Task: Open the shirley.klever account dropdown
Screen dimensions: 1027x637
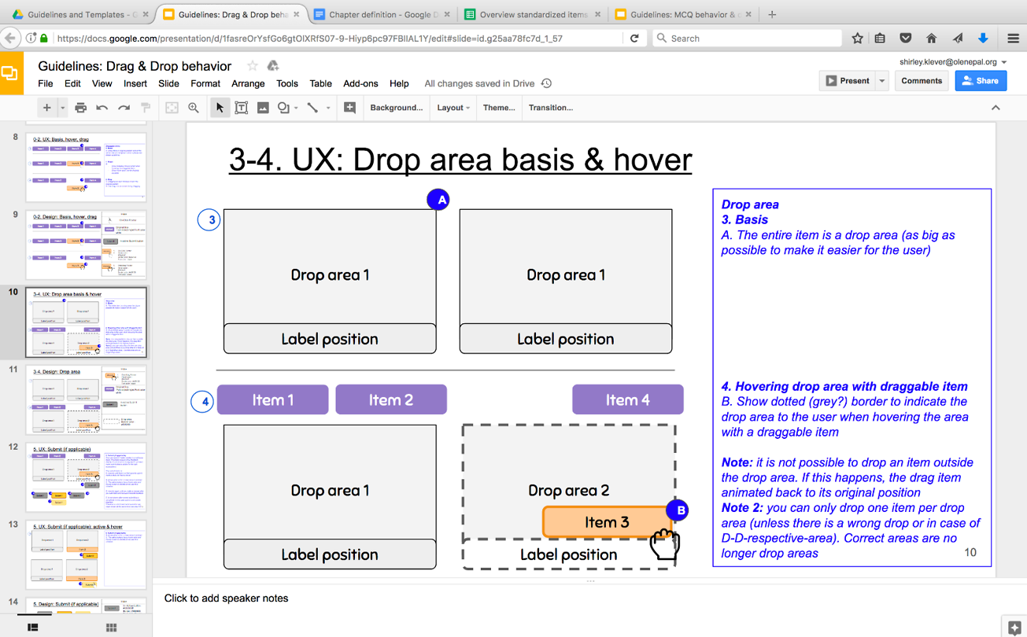Action: pyautogui.click(x=953, y=62)
